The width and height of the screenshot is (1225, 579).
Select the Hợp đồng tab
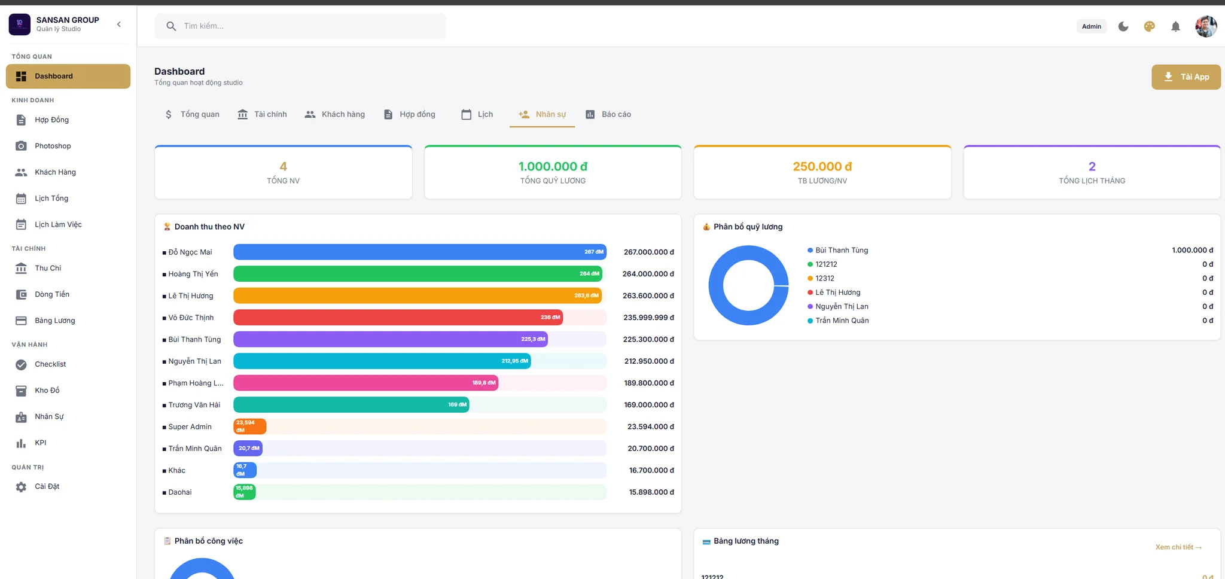click(x=409, y=114)
